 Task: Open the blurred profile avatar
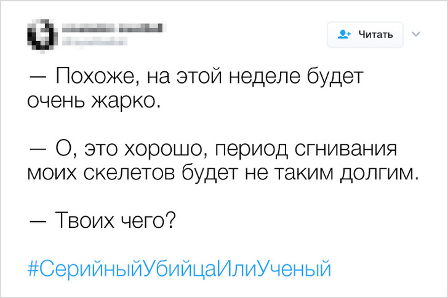[x=41, y=33]
